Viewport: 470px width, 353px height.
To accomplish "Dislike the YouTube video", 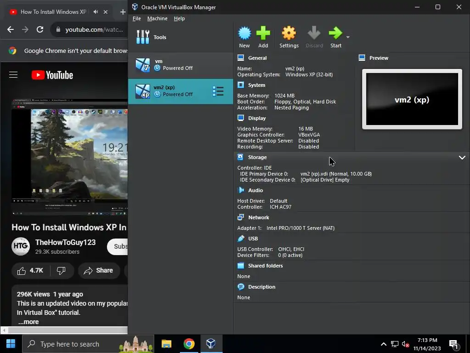I will 61,270.
